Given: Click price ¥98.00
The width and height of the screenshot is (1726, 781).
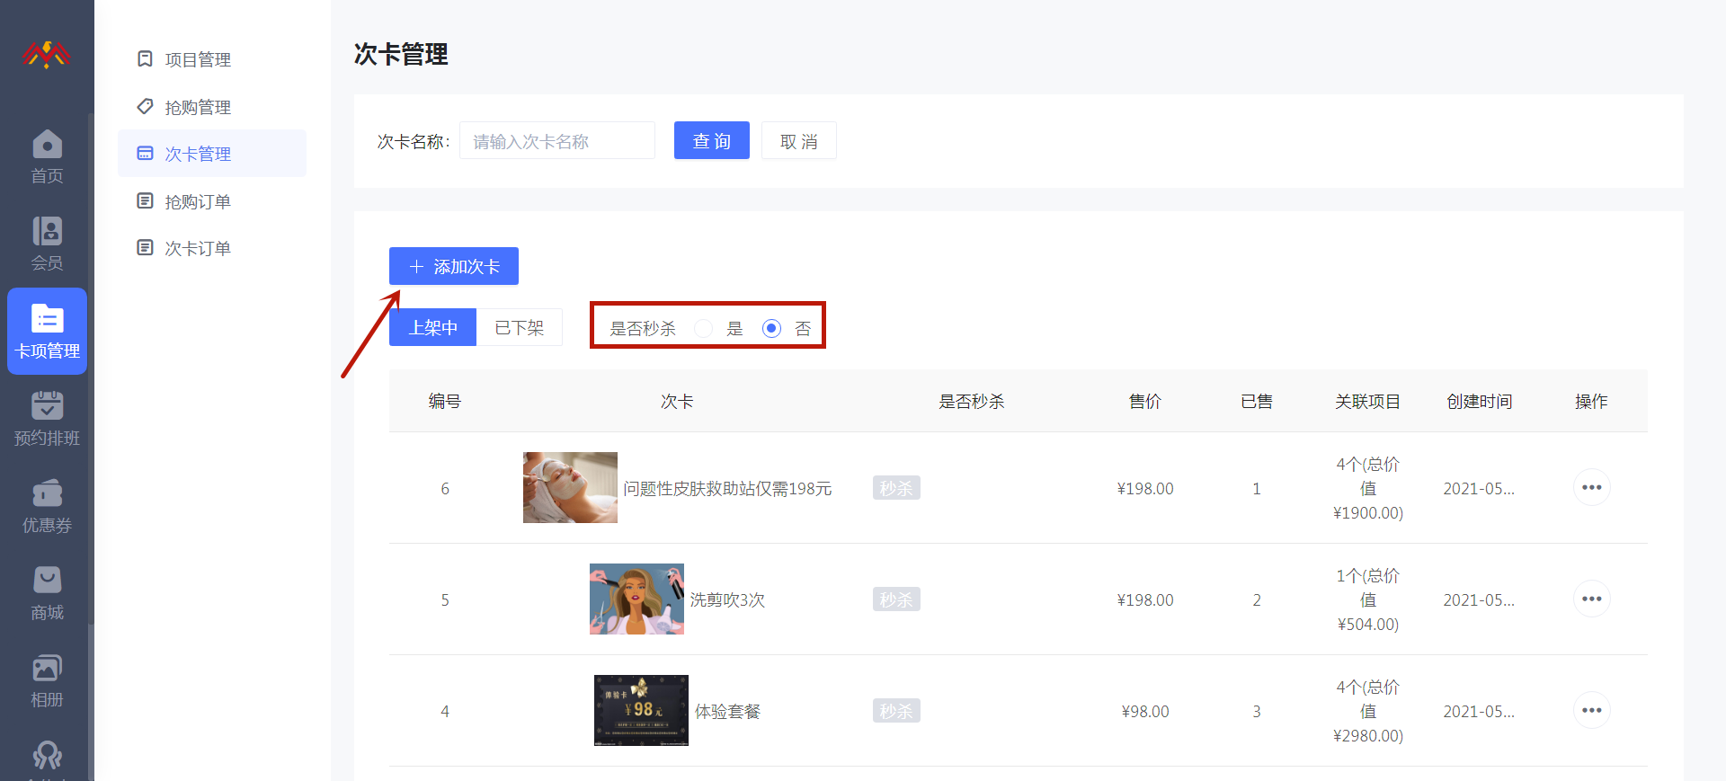Looking at the screenshot, I should pyautogui.click(x=1144, y=711).
